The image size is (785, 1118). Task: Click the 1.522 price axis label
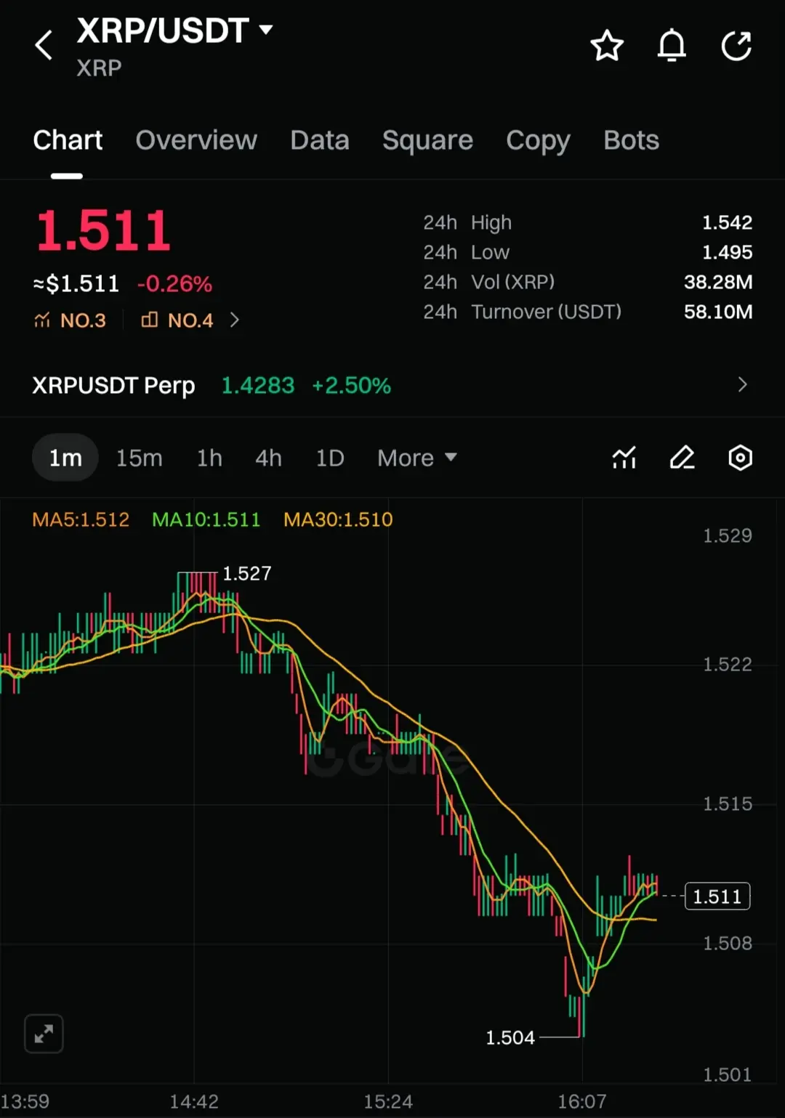[727, 664]
